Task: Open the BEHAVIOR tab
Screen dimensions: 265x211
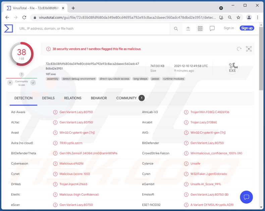Action: click(99, 98)
